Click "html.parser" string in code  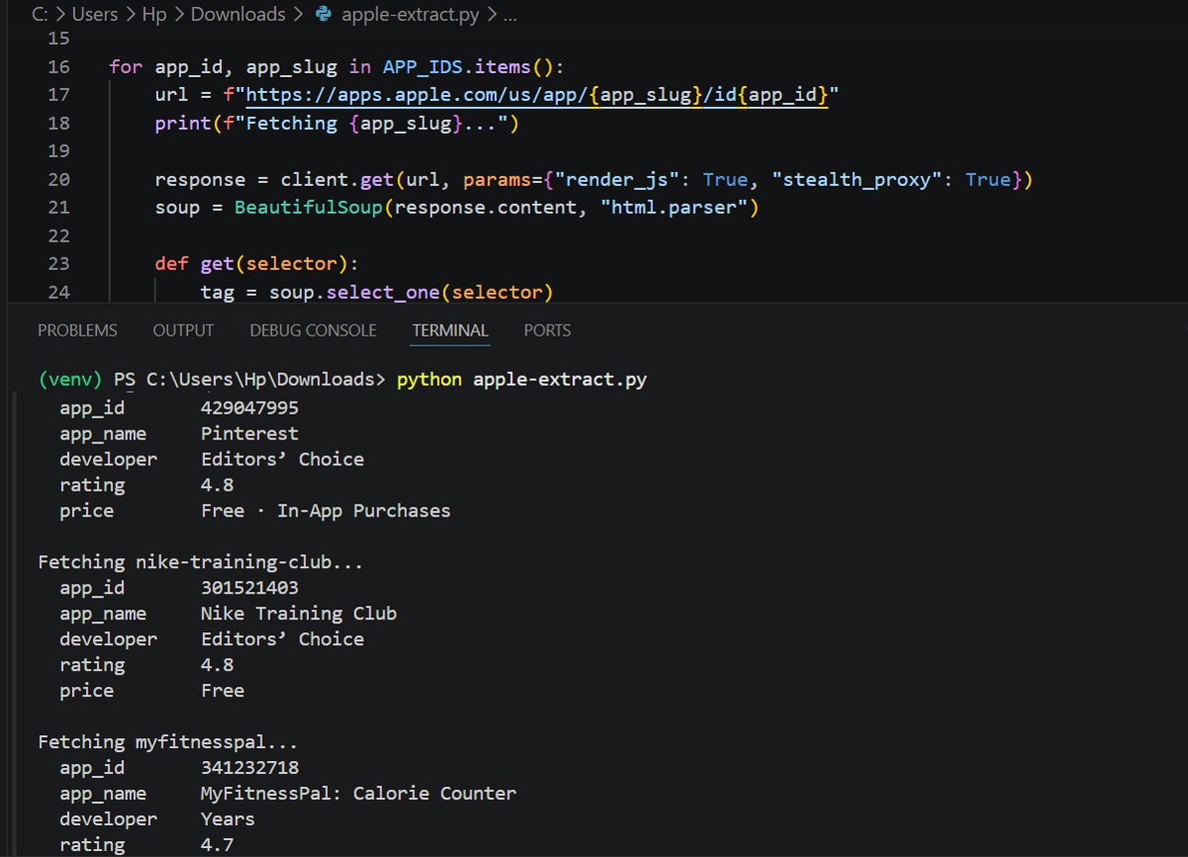[x=673, y=208]
